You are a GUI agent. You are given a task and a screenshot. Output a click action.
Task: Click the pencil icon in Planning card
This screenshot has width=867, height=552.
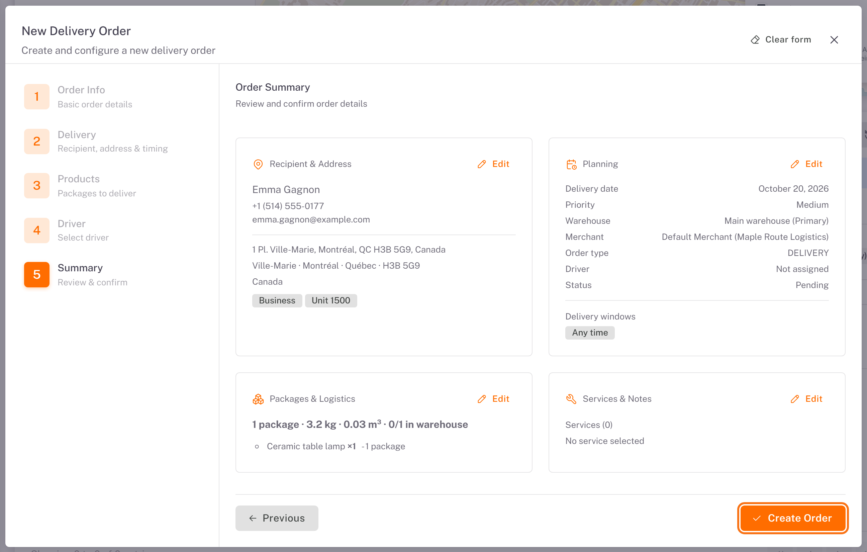click(795, 164)
